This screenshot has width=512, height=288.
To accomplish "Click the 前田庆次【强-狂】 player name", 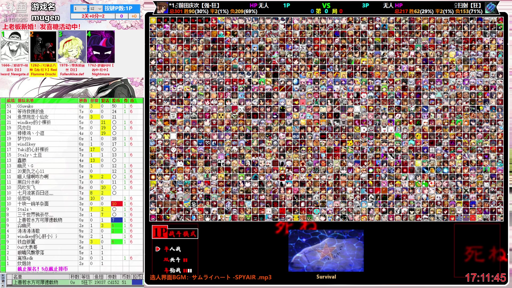I will pos(199,5).
